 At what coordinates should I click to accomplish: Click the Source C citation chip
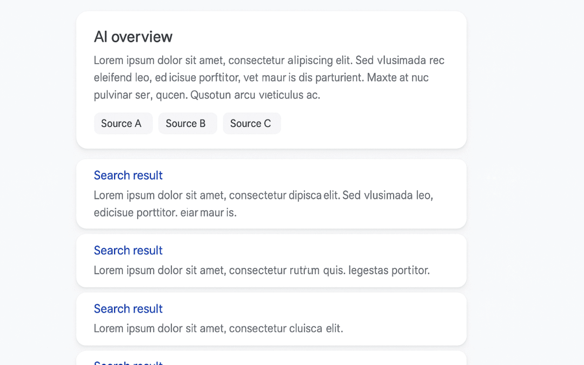pos(251,123)
